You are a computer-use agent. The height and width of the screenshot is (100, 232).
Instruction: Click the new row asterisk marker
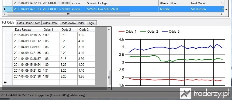click(x=5, y=83)
